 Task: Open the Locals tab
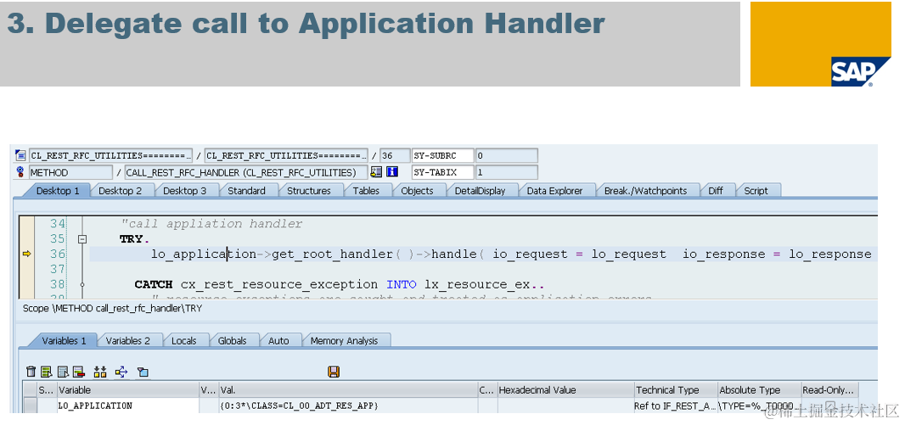pyautogui.click(x=183, y=341)
